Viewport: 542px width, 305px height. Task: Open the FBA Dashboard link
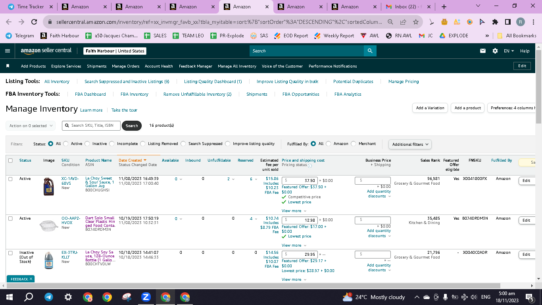click(90, 94)
